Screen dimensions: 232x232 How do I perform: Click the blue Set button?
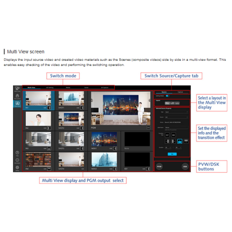pos(172,154)
